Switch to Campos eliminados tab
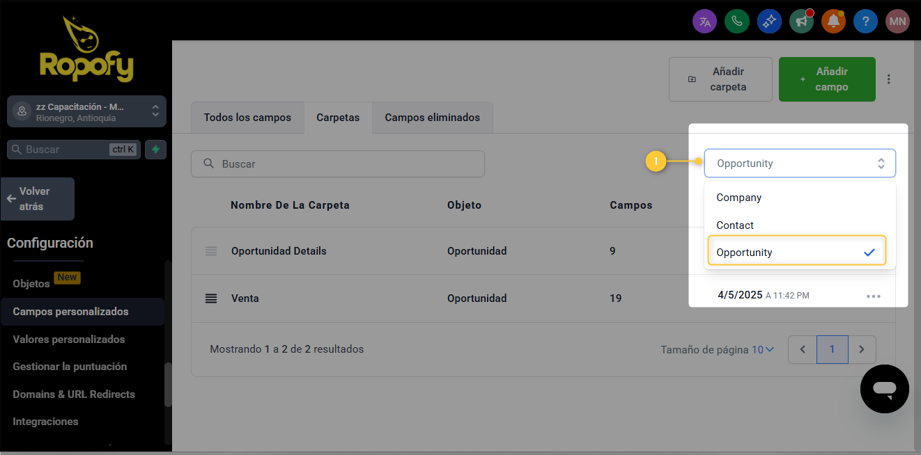The image size is (921, 455). point(432,118)
